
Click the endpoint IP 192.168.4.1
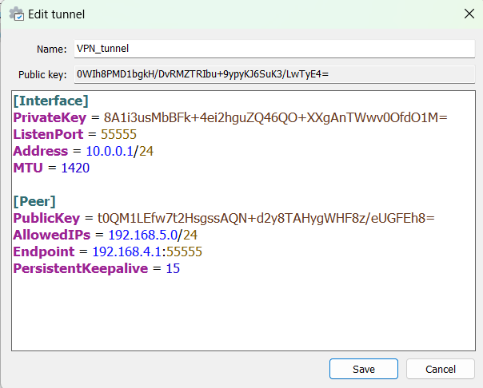click(x=127, y=251)
